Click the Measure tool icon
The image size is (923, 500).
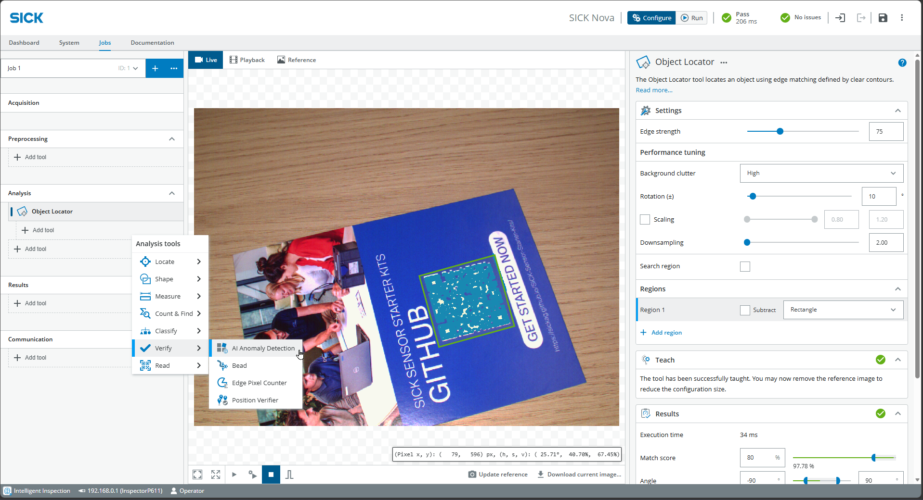point(145,296)
